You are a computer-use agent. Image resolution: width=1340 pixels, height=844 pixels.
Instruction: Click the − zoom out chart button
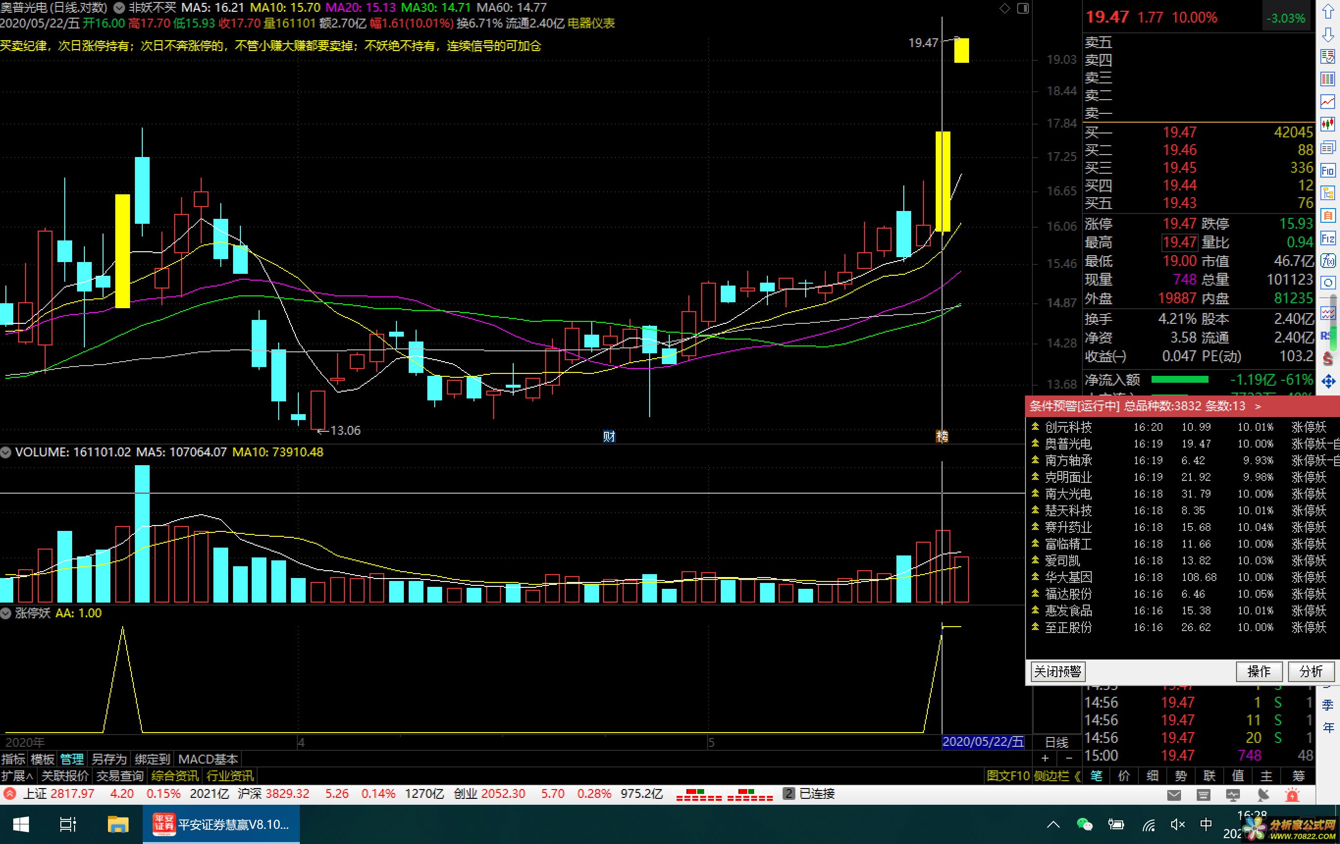tap(1069, 758)
